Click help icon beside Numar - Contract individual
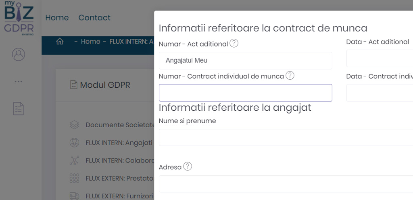The image size is (413, 200). (x=290, y=76)
